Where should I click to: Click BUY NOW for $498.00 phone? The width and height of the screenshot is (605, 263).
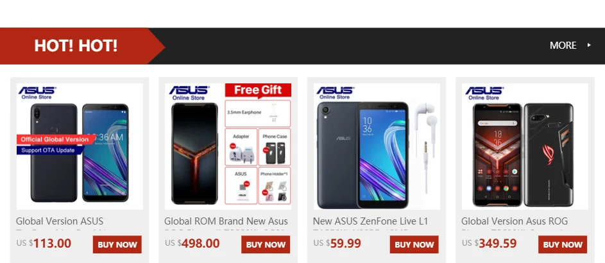point(266,244)
